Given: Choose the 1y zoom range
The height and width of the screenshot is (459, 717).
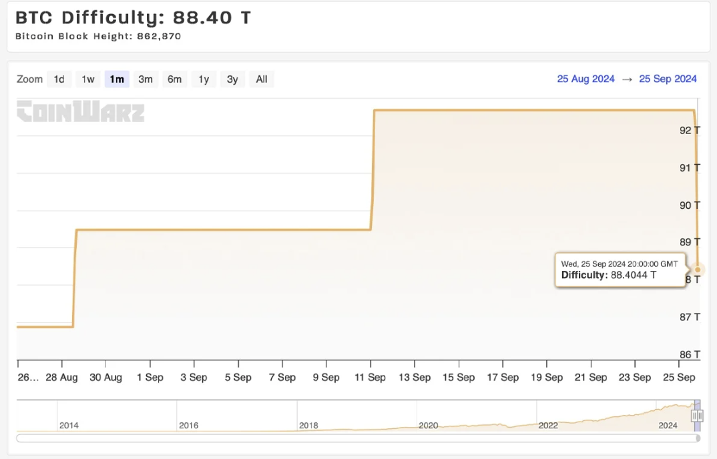Looking at the screenshot, I should [x=204, y=79].
